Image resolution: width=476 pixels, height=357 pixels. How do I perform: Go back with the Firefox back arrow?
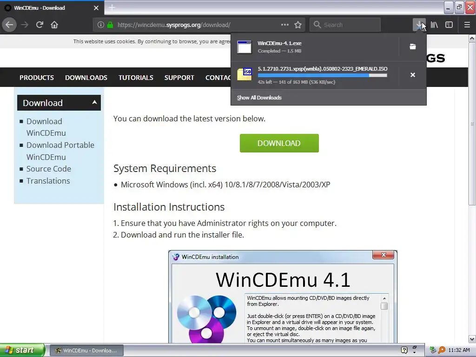tap(9, 25)
